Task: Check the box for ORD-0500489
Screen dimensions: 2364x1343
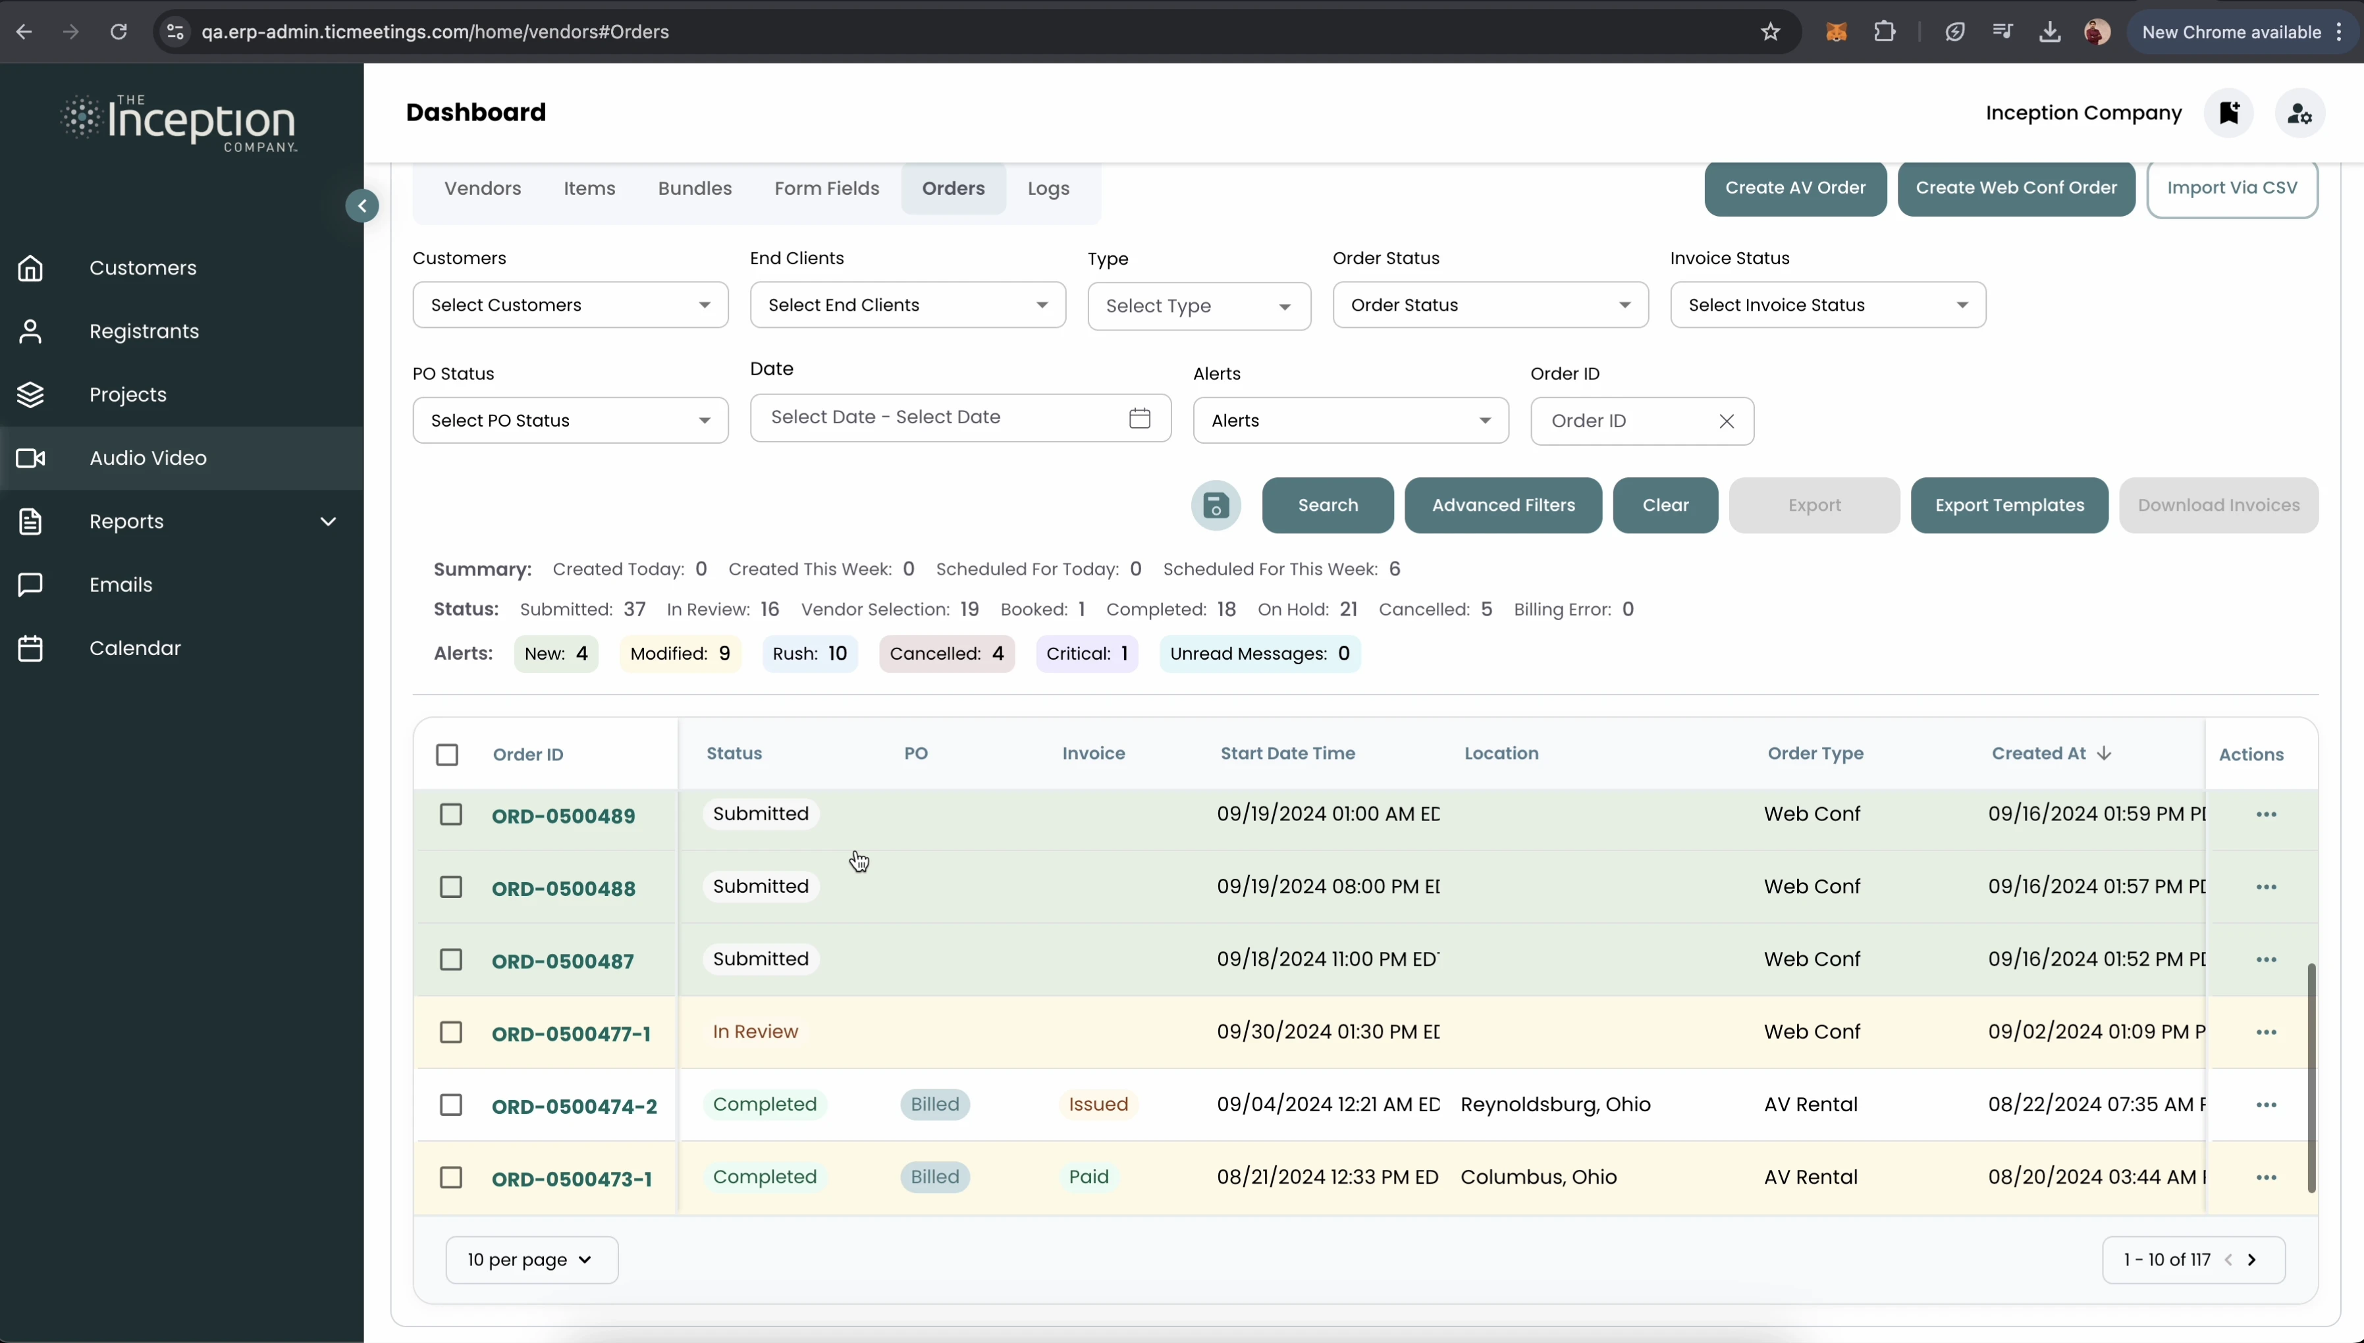Action: click(451, 814)
